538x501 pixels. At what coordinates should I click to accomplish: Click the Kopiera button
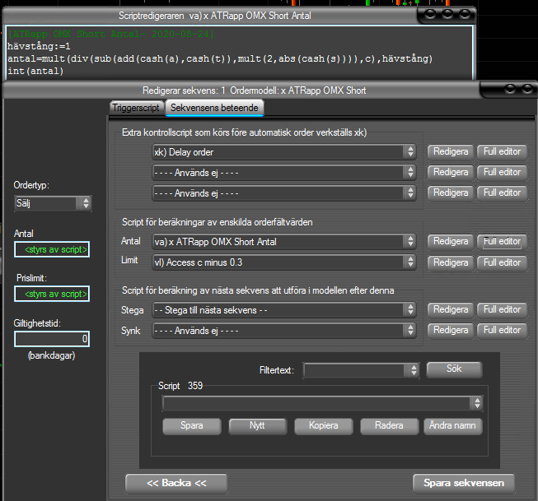pos(322,426)
